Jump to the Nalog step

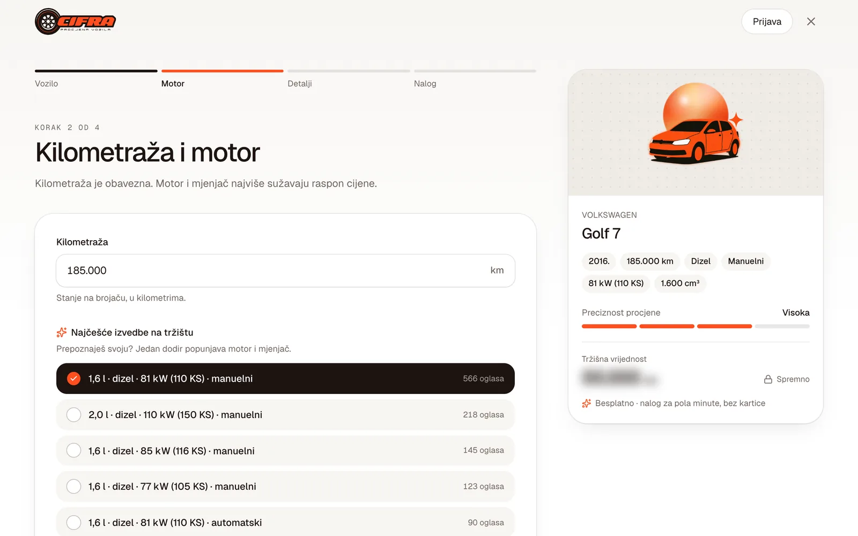475,79
